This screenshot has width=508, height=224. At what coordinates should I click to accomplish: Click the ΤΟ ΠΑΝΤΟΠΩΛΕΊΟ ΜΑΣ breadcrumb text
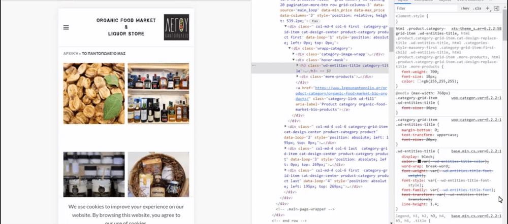coord(104,54)
